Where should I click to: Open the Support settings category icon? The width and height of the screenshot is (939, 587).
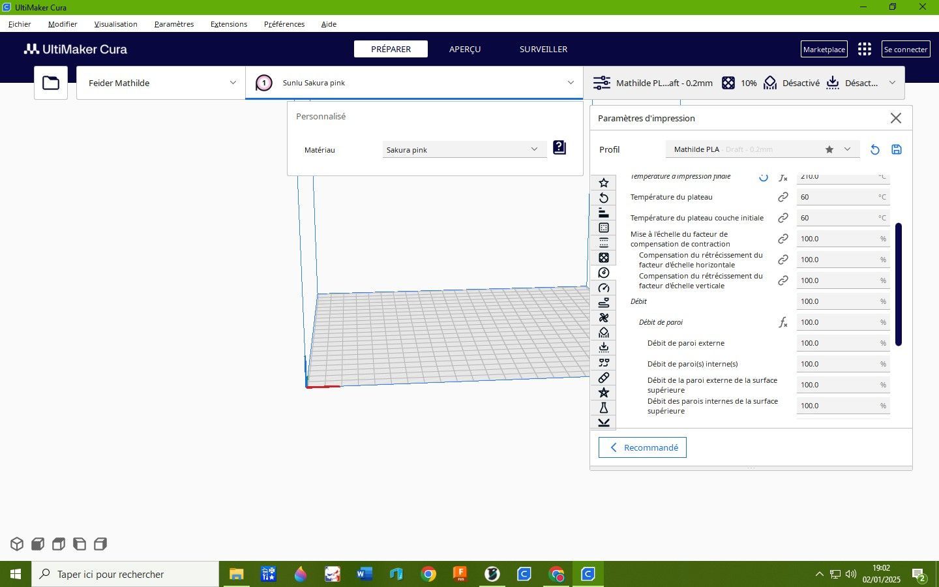pos(604,333)
